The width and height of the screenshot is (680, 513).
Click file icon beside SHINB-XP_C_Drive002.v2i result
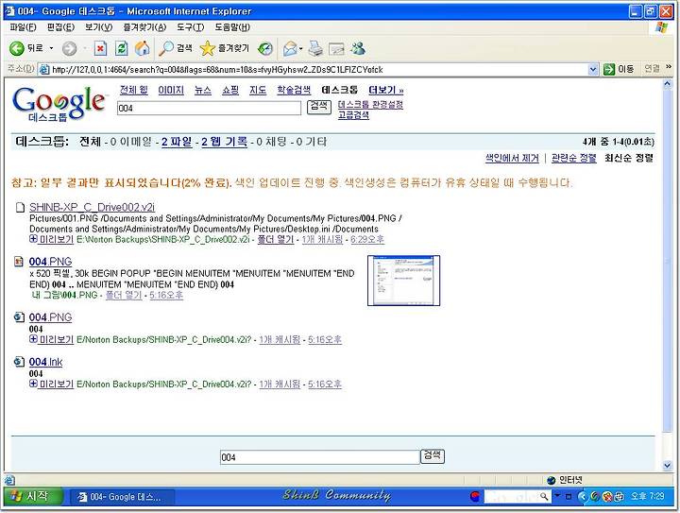click(x=20, y=207)
